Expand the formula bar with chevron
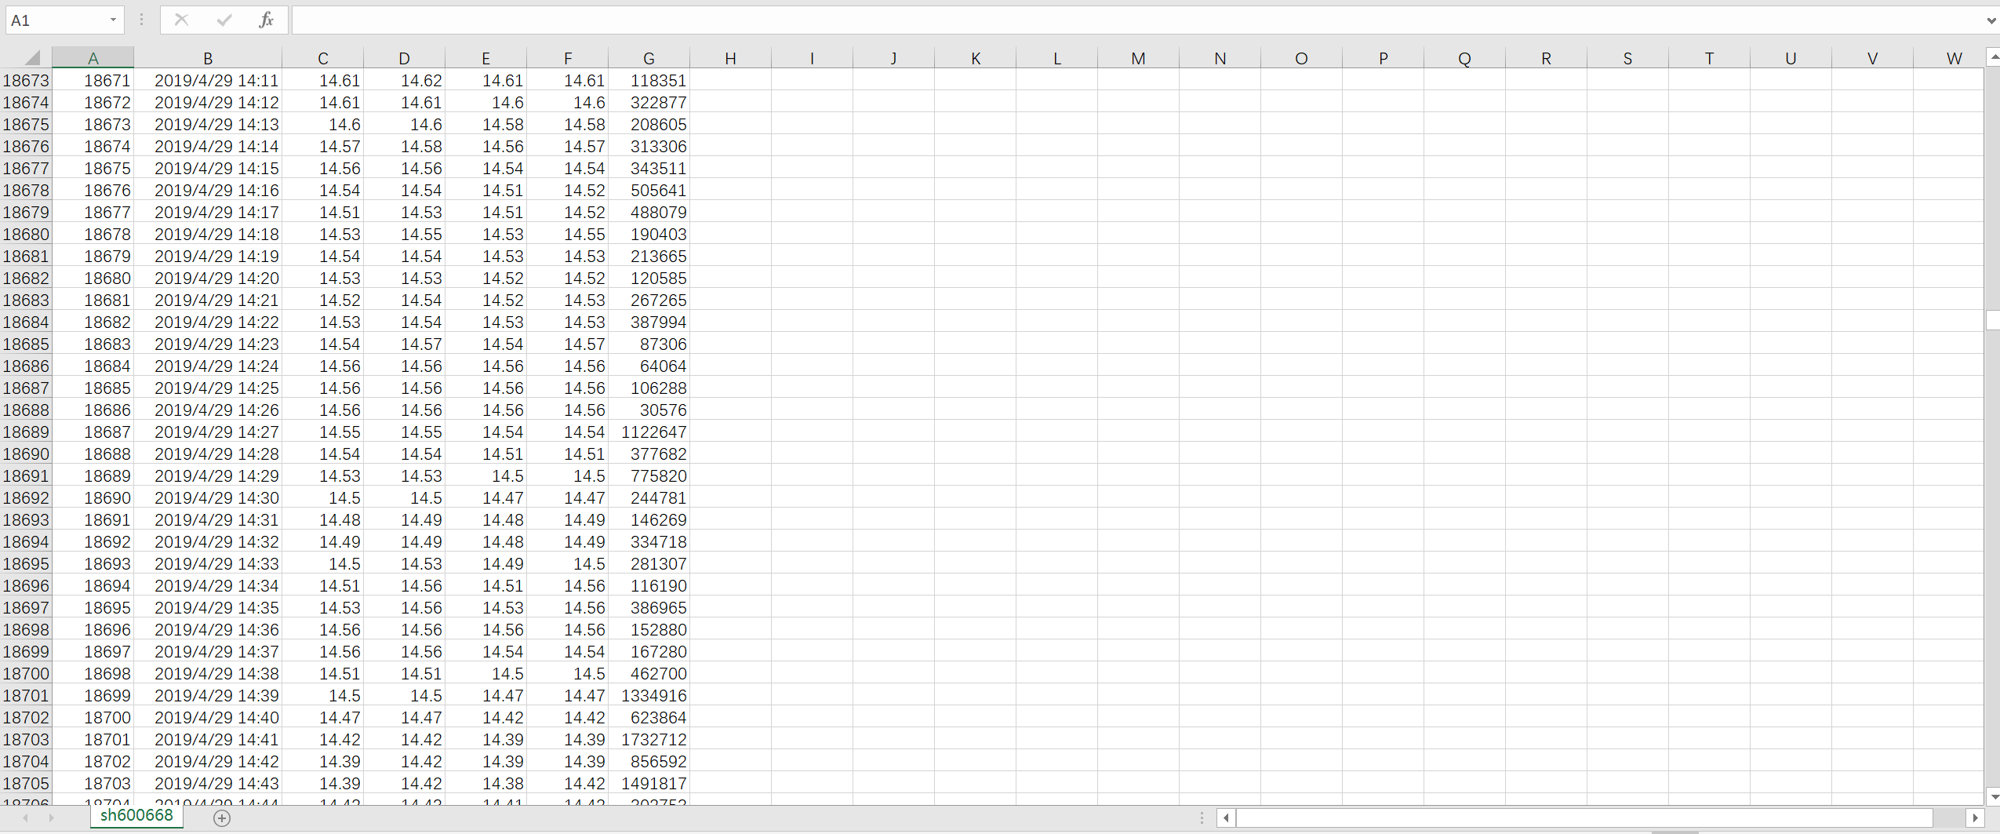The height and width of the screenshot is (834, 2000). (x=1991, y=20)
